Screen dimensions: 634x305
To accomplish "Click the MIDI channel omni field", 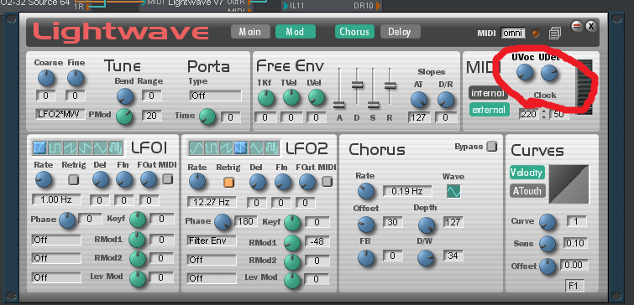I will pyautogui.click(x=513, y=33).
